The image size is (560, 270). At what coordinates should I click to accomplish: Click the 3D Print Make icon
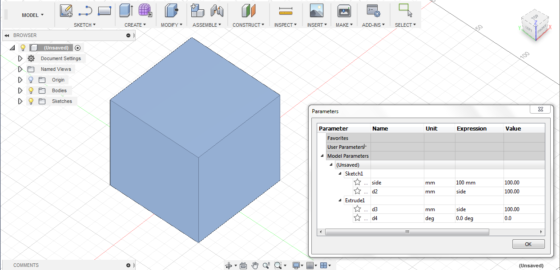pyautogui.click(x=344, y=11)
